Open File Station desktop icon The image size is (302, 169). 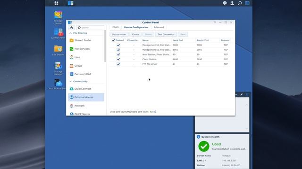click(x=58, y=50)
